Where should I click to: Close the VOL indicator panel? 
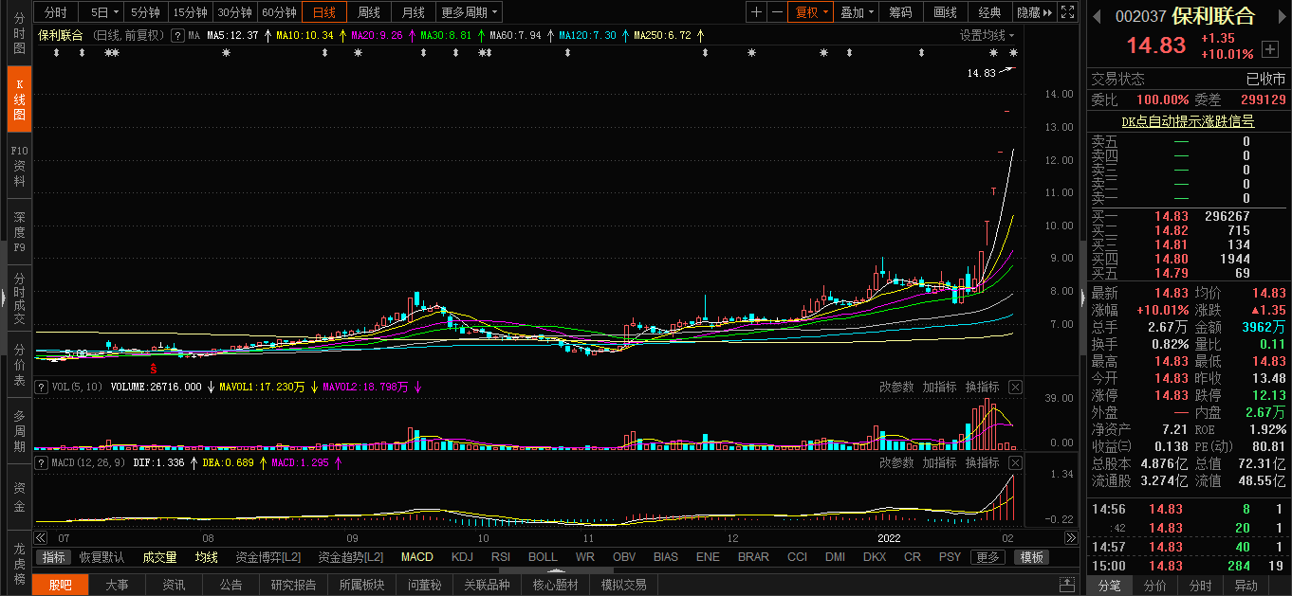click(1015, 387)
